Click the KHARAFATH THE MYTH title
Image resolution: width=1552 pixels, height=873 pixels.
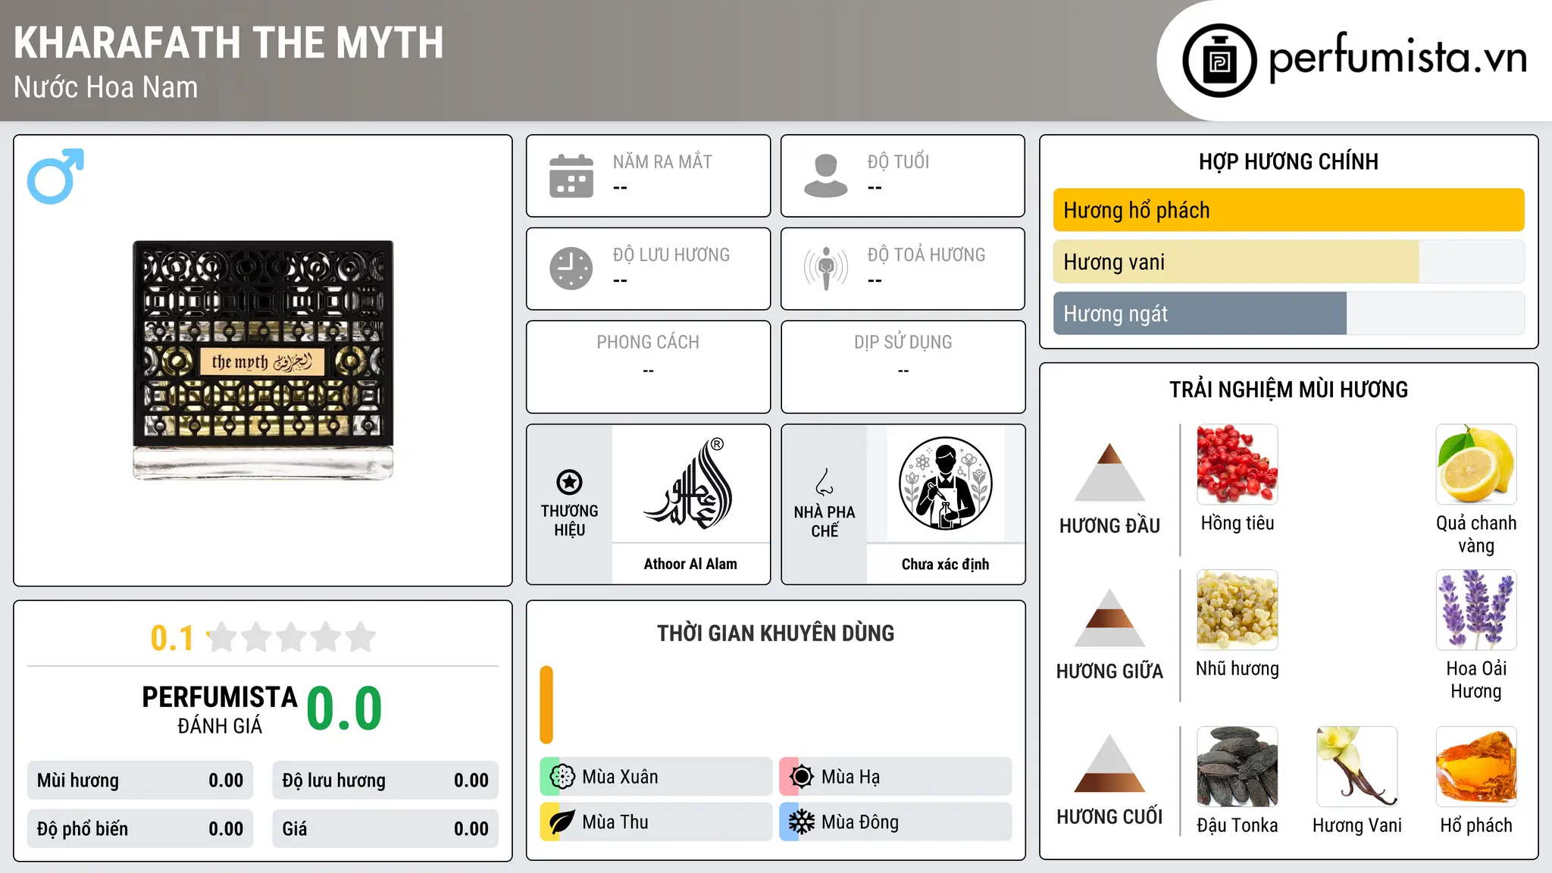[229, 42]
